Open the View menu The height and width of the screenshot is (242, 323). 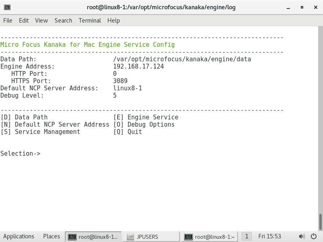point(42,21)
